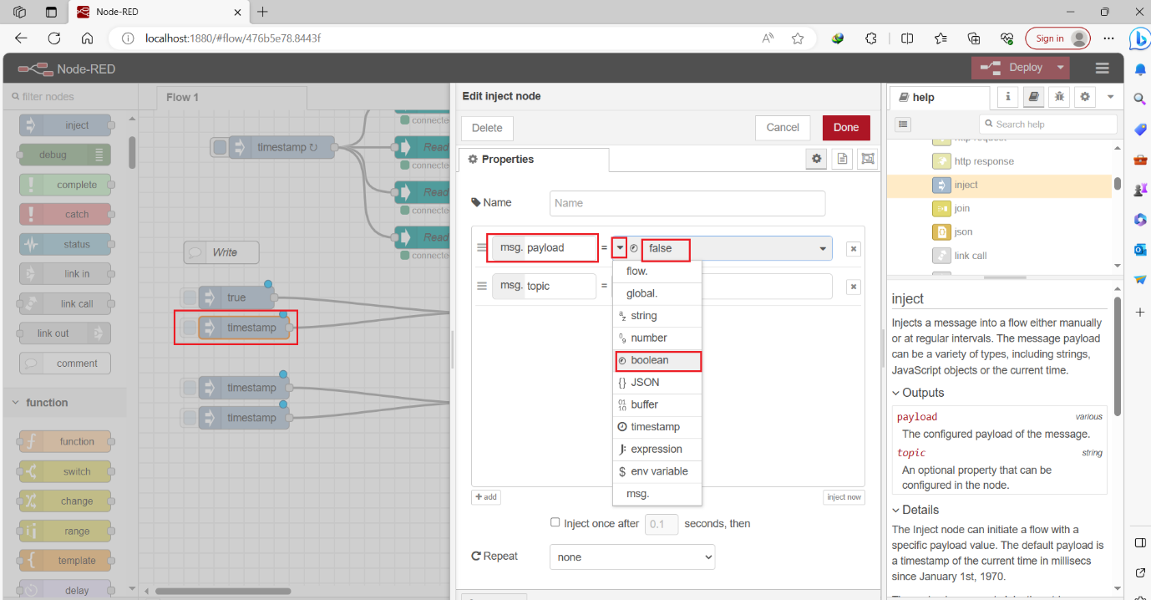Select the catch node in the palette
The width and height of the screenshot is (1151, 600).
(x=65, y=214)
